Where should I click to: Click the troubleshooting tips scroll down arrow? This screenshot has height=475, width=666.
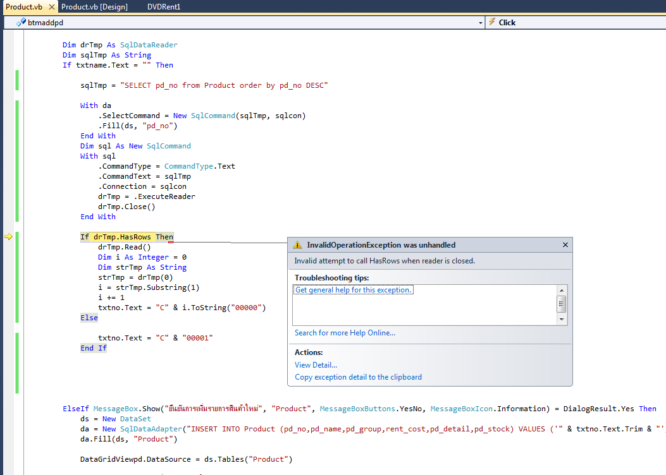point(562,320)
